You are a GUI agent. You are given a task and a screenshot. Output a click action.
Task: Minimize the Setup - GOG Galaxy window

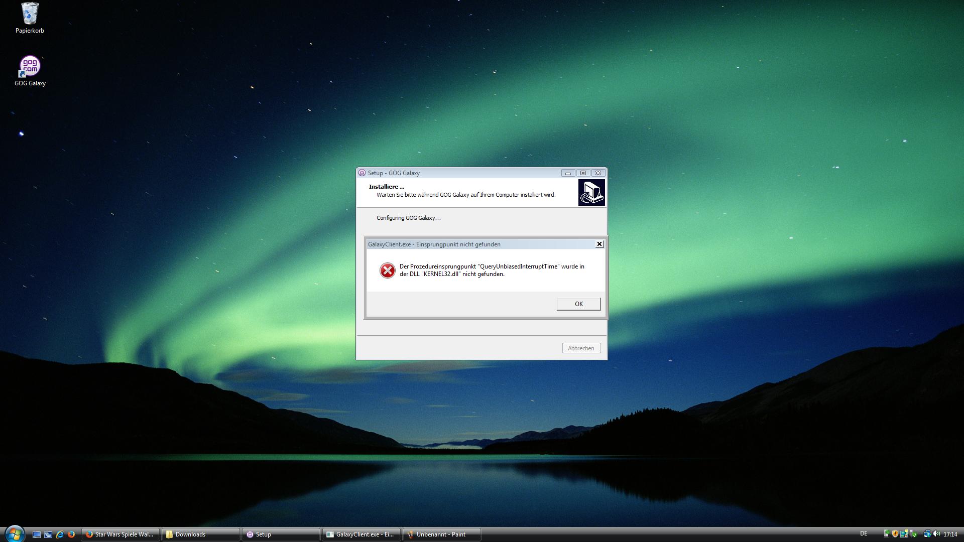tap(568, 173)
